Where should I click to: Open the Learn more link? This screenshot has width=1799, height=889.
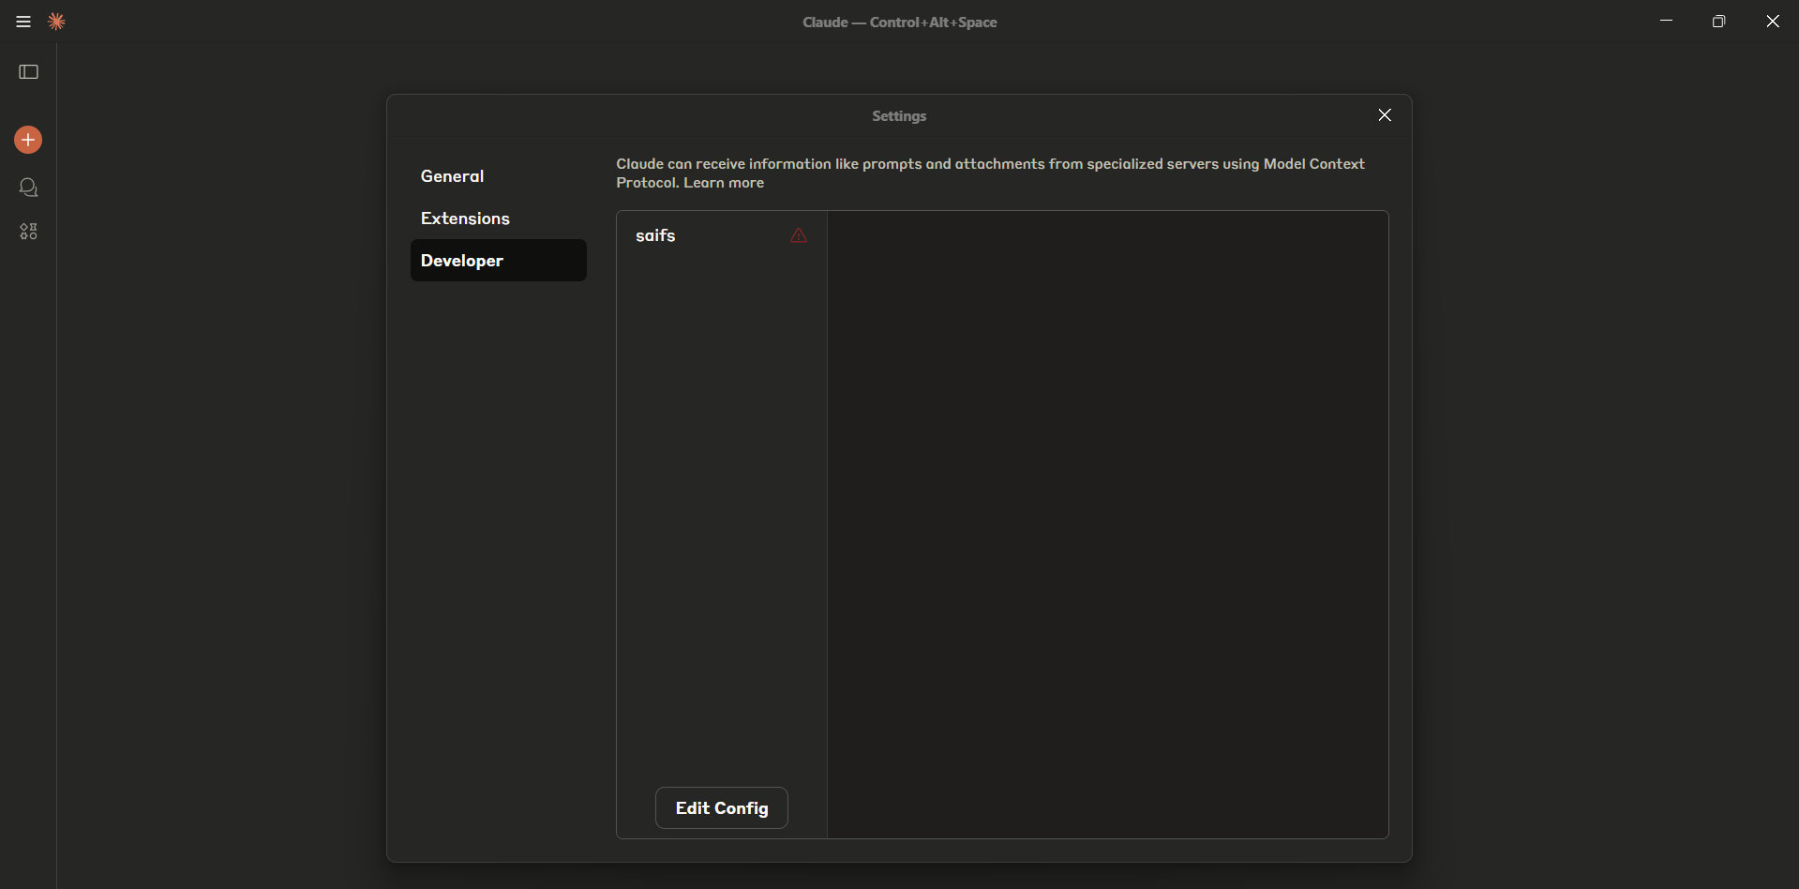point(724,183)
